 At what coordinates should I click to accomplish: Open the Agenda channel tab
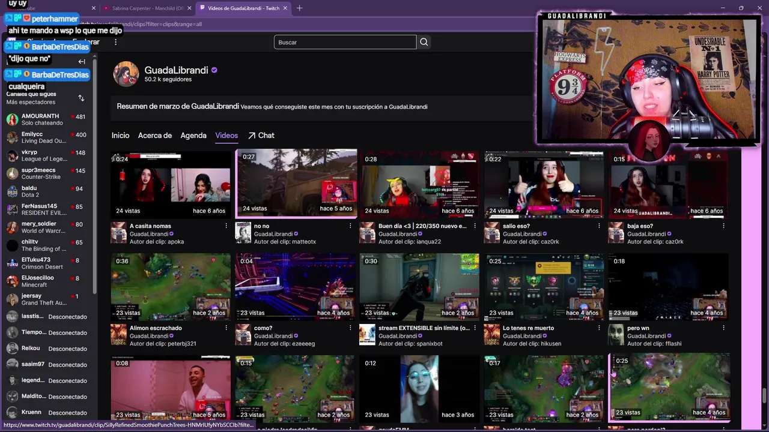point(193,136)
